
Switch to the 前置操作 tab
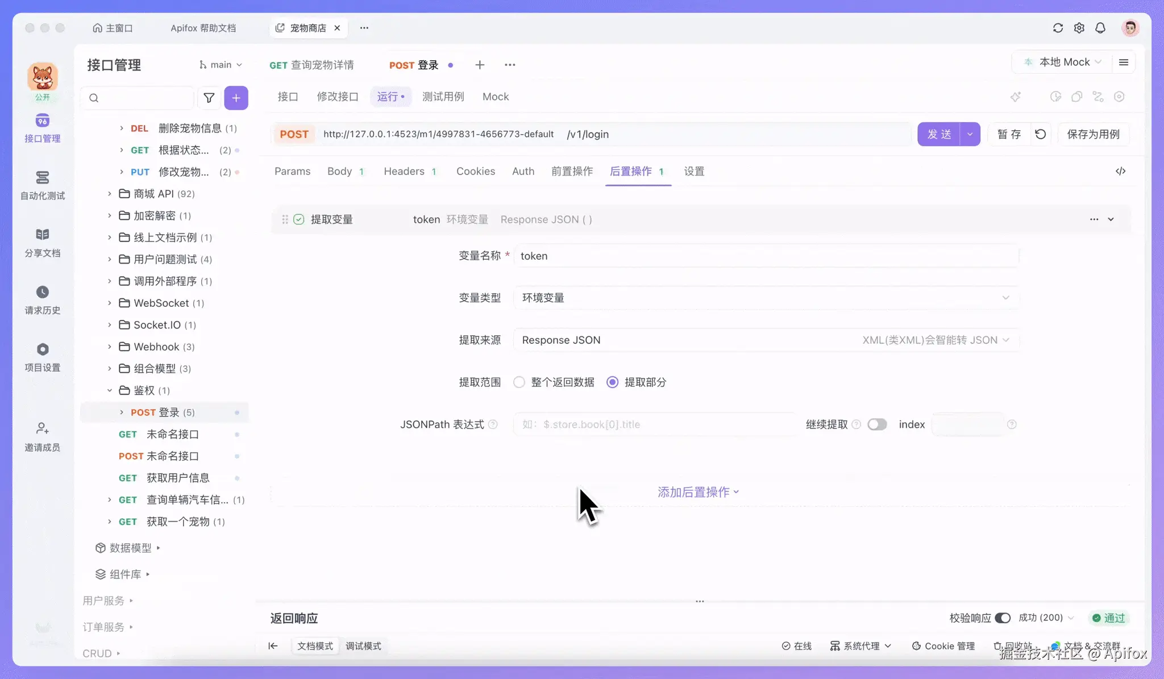[572, 171]
